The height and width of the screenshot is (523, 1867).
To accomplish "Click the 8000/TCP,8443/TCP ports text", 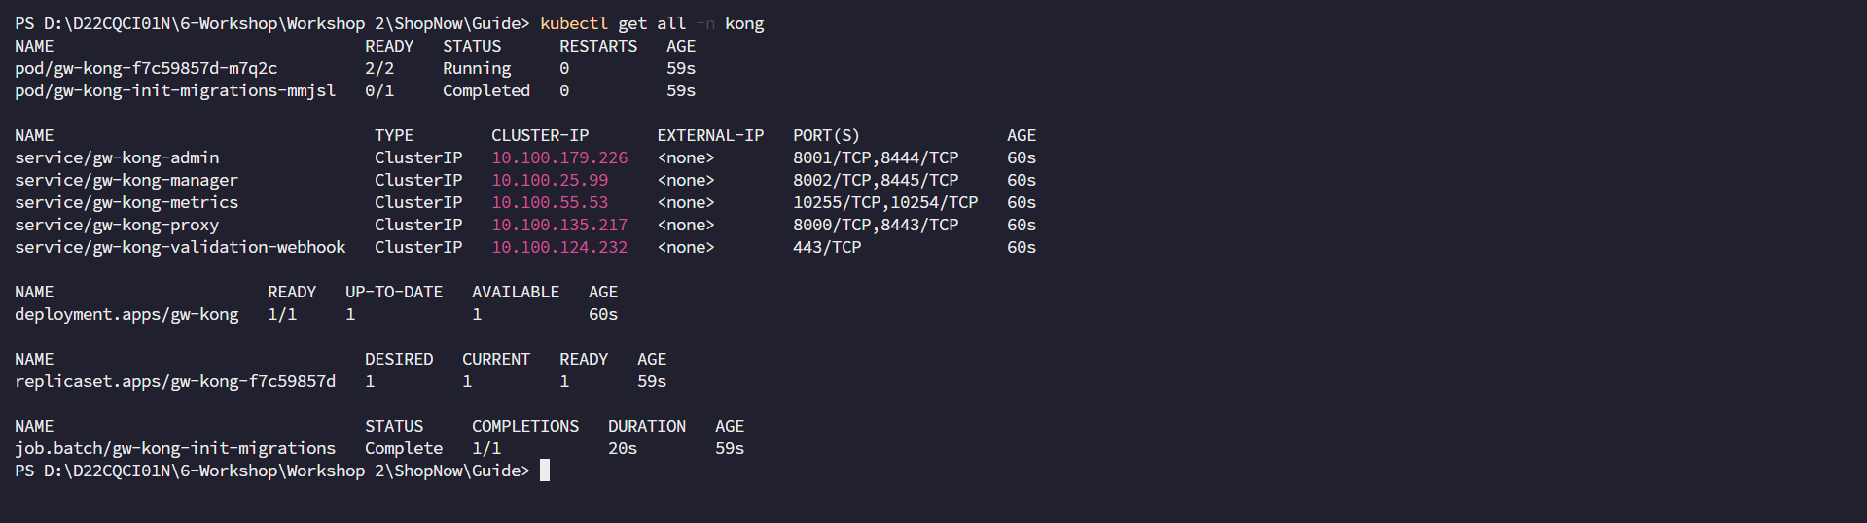I will tap(876, 225).
